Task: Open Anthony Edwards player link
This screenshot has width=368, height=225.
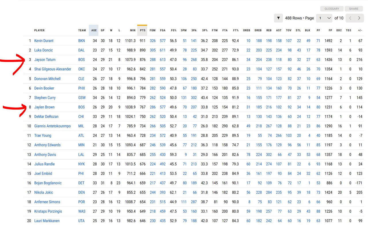Action: [x=47, y=145]
